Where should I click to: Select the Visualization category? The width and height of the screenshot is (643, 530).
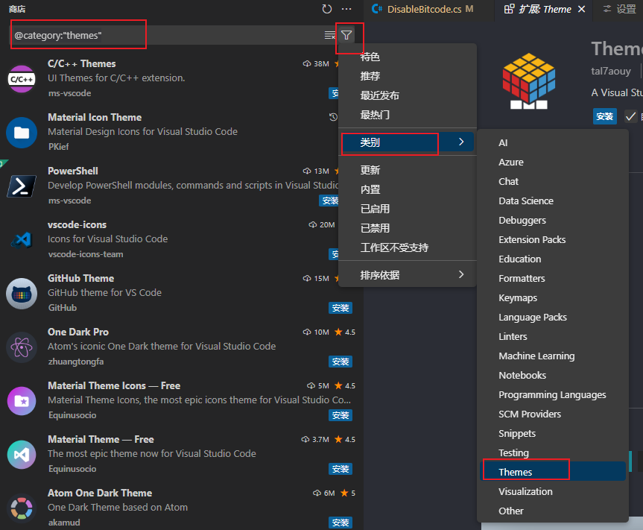point(553,491)
